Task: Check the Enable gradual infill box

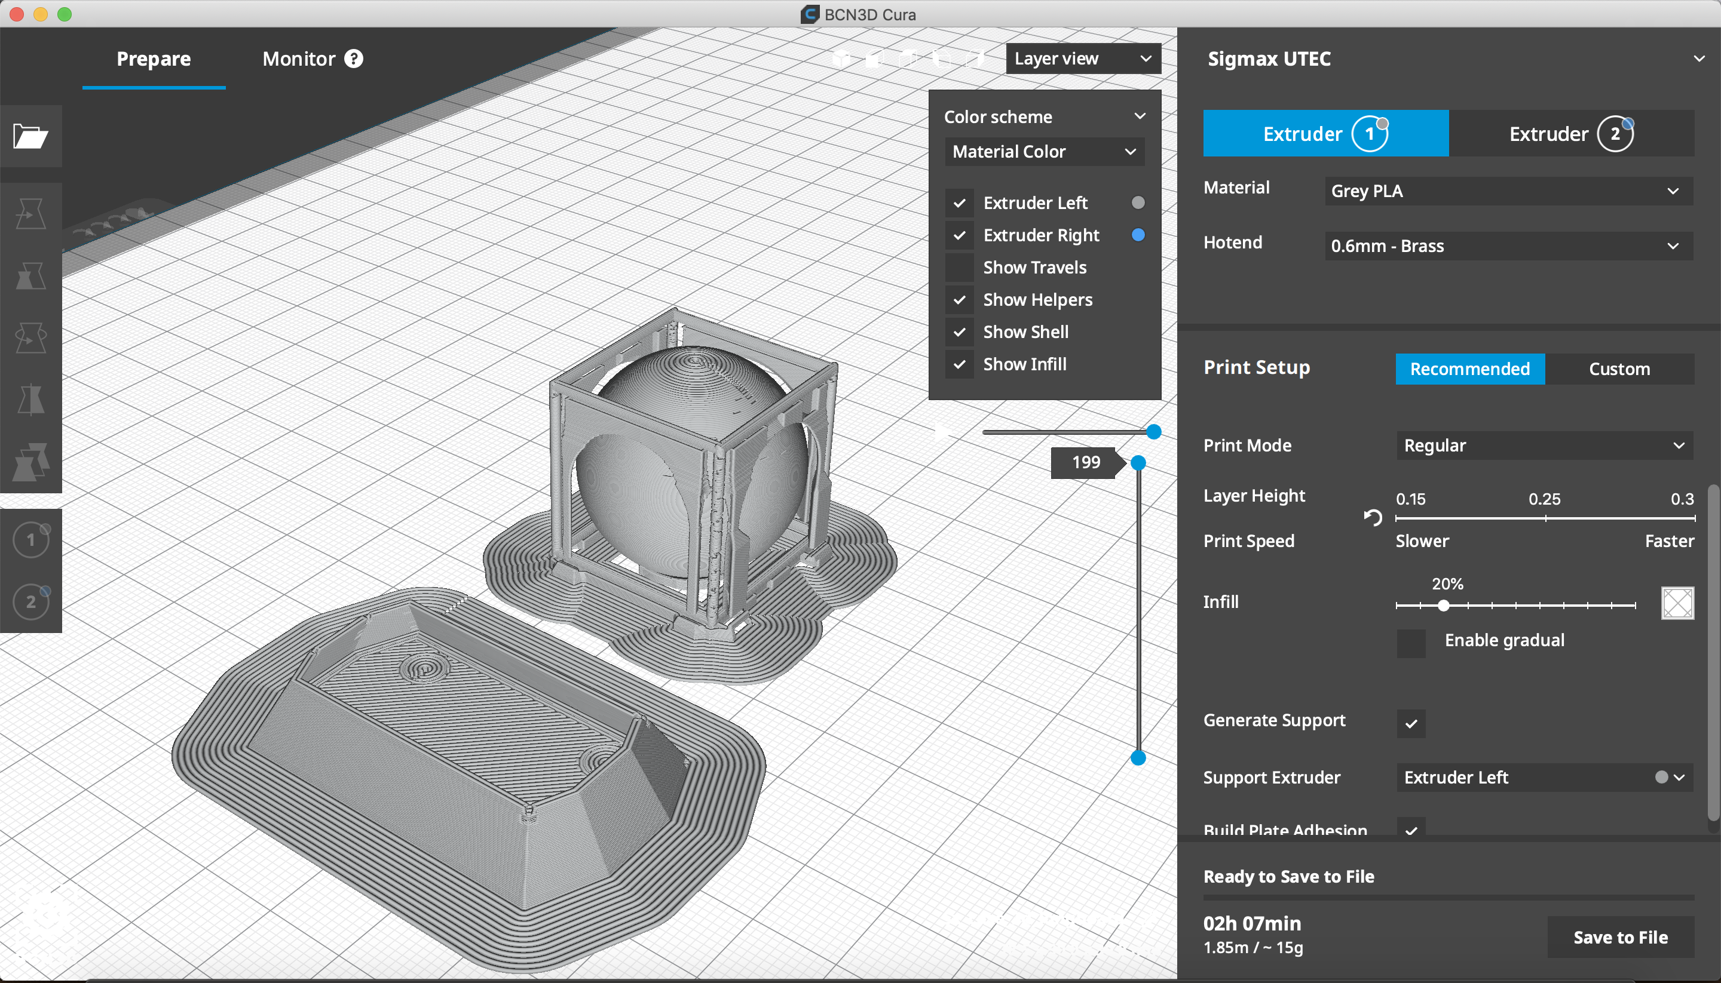Action: click(x=1411, y=643)
